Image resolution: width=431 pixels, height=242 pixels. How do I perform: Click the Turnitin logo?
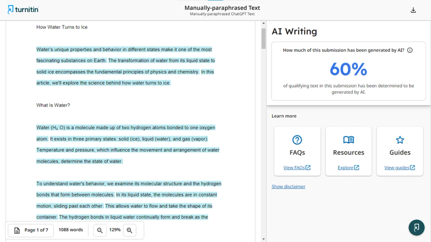[23, 9]
